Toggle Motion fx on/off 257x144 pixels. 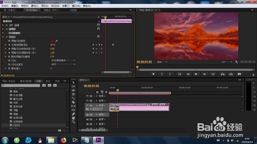(x=7, y=25)
